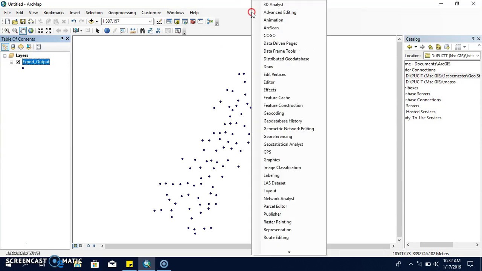
Task: Close the Catalog panel
Action: point(479,39)
